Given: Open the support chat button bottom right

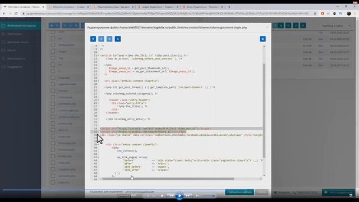Looking at the screenshot, I should click(338, 192).
